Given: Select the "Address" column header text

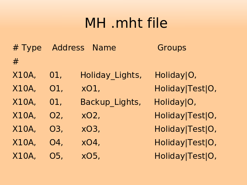Looking at the screenshot, I should click(68, 48).
